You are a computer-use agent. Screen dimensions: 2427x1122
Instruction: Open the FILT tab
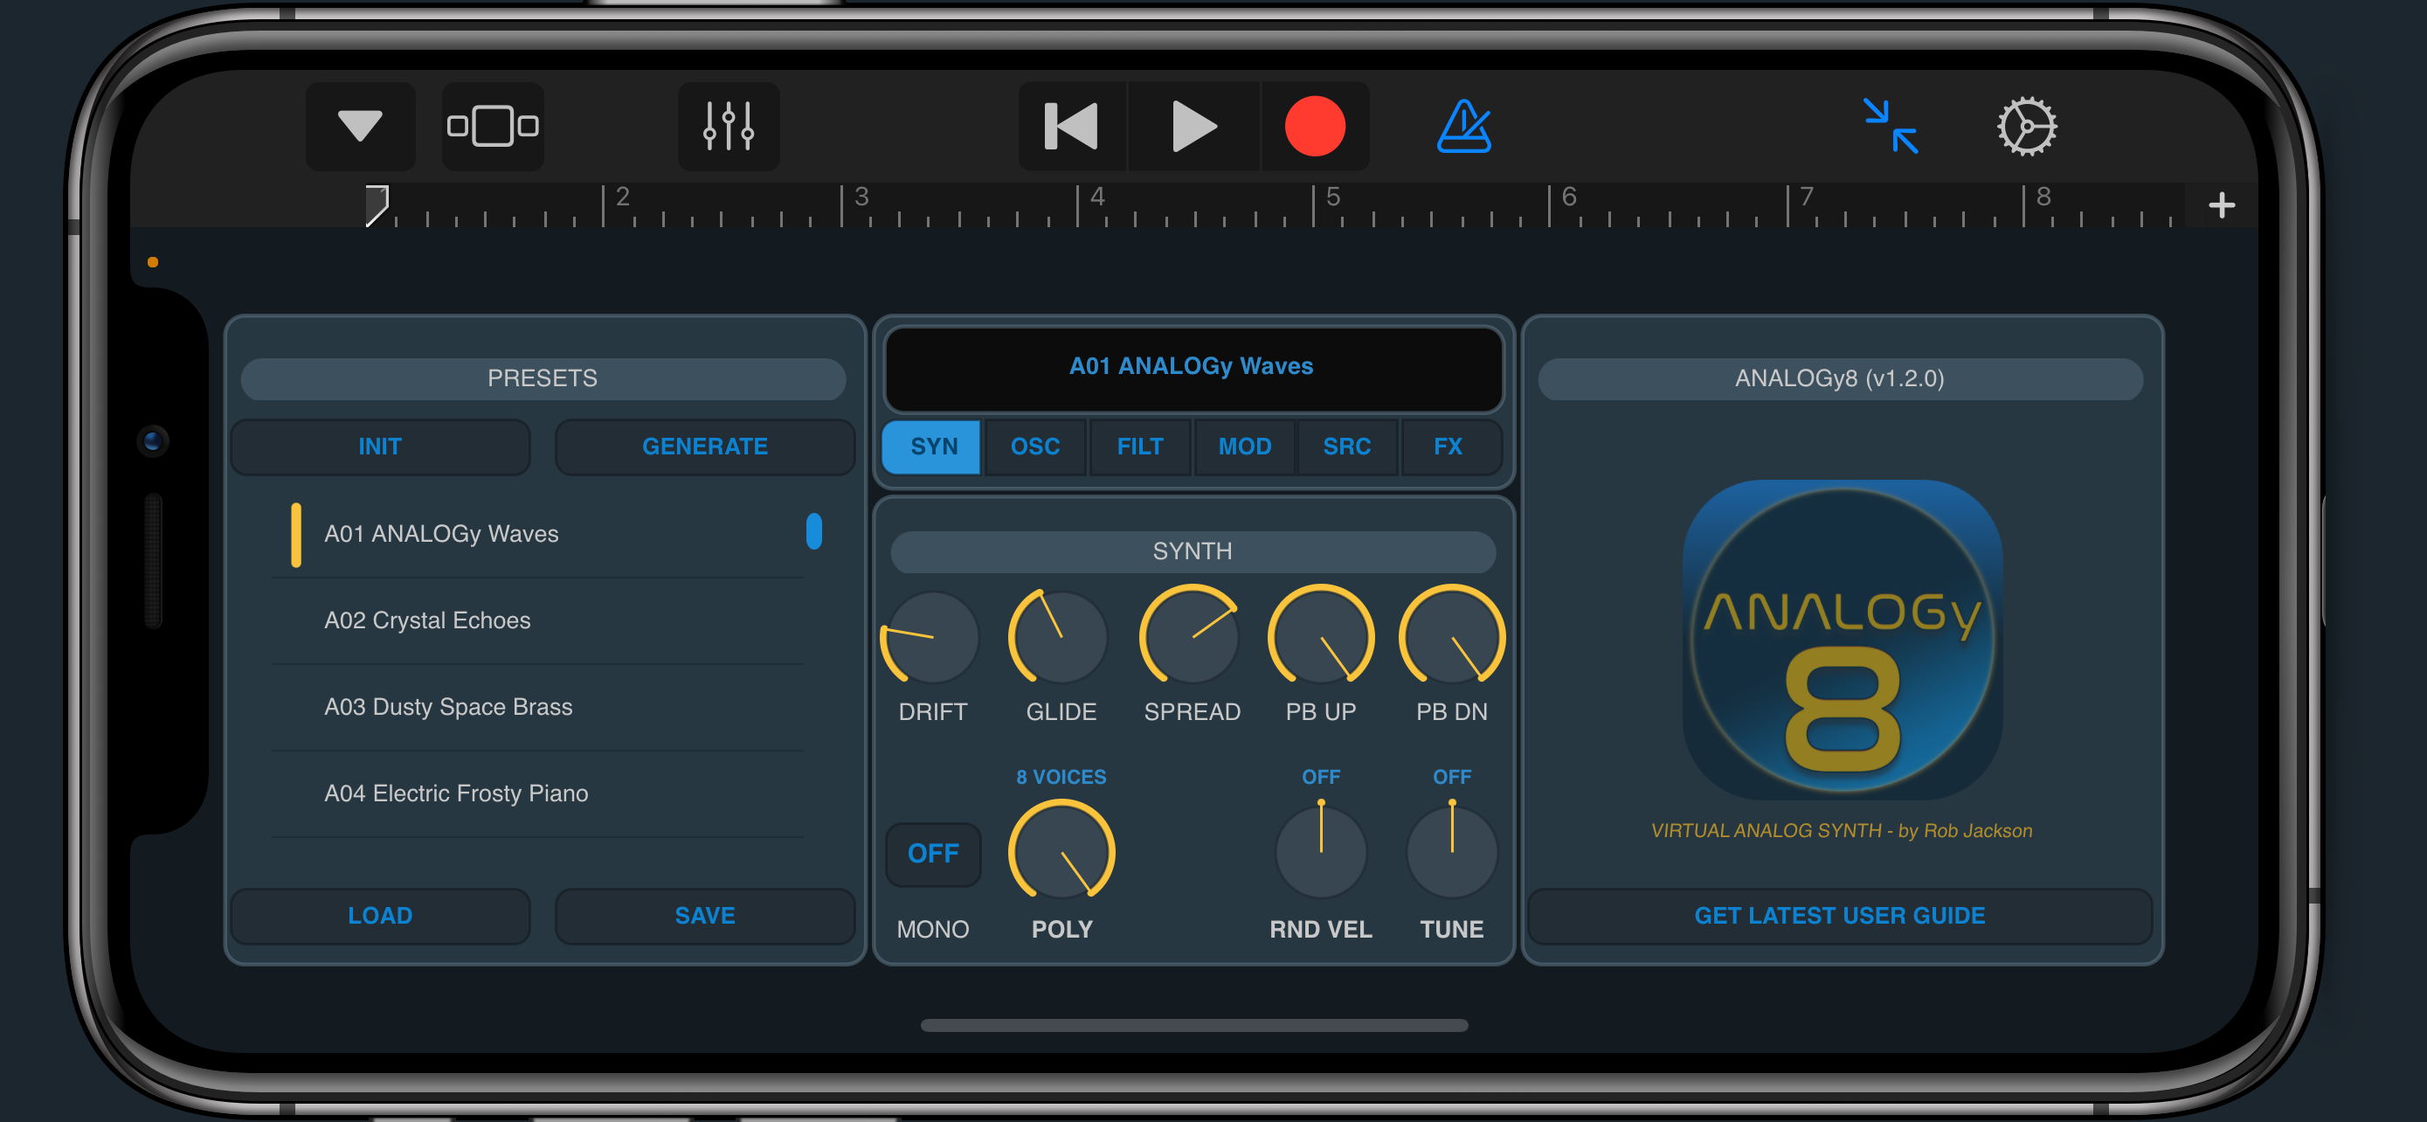coord(1140,447)
